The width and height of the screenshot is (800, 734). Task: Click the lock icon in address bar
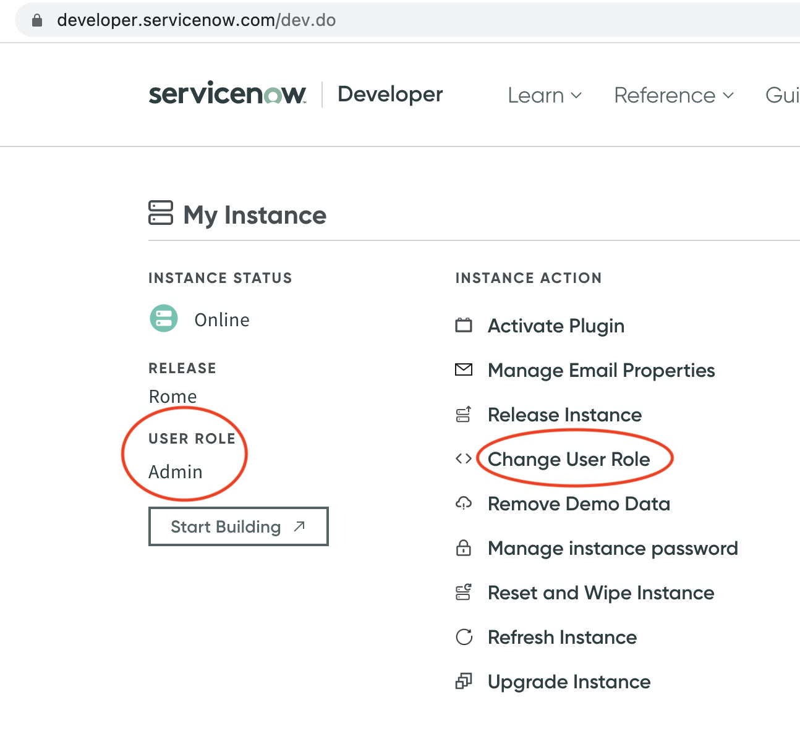click(37, 20)
